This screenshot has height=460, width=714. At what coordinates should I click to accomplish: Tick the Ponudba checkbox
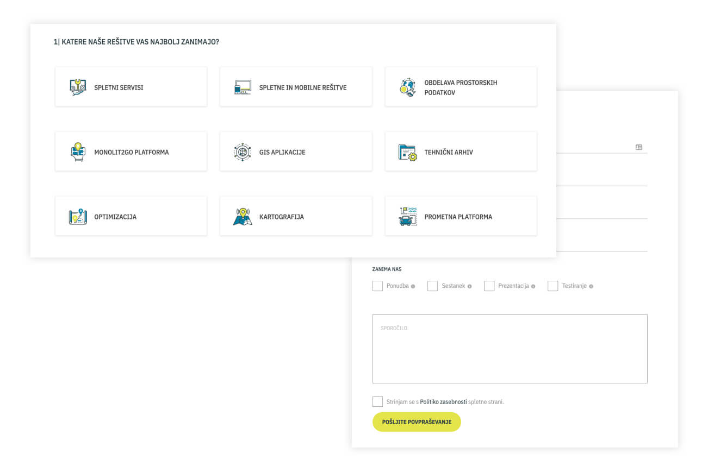(x=377, y=286)
